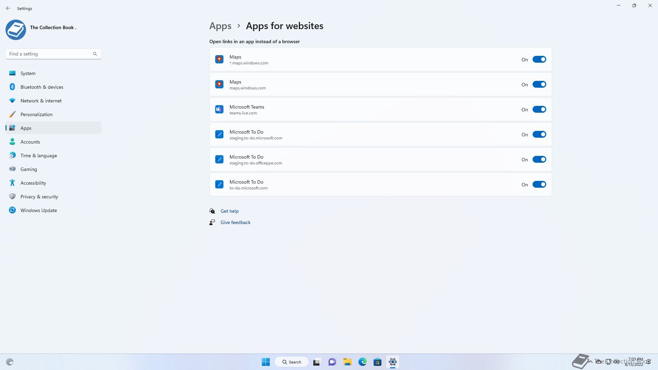Click To Do icon for staging.to-do.officeppe.com
Image resolution: width=658 pixels, height=370 pixels.
point(219,159)
